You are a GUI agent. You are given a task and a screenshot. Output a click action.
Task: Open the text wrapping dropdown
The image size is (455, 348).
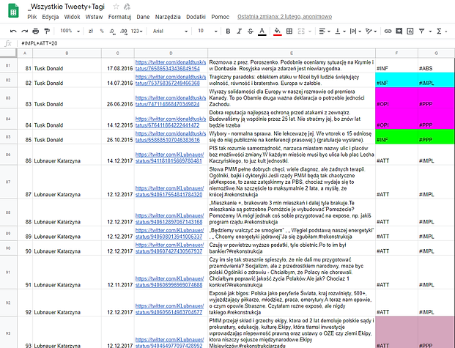point(355,31)
